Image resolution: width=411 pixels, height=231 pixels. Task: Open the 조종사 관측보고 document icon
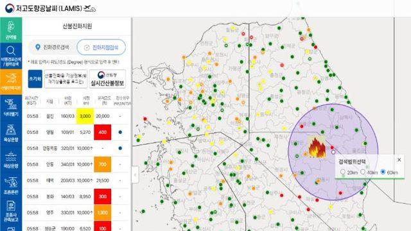(11, 211)
